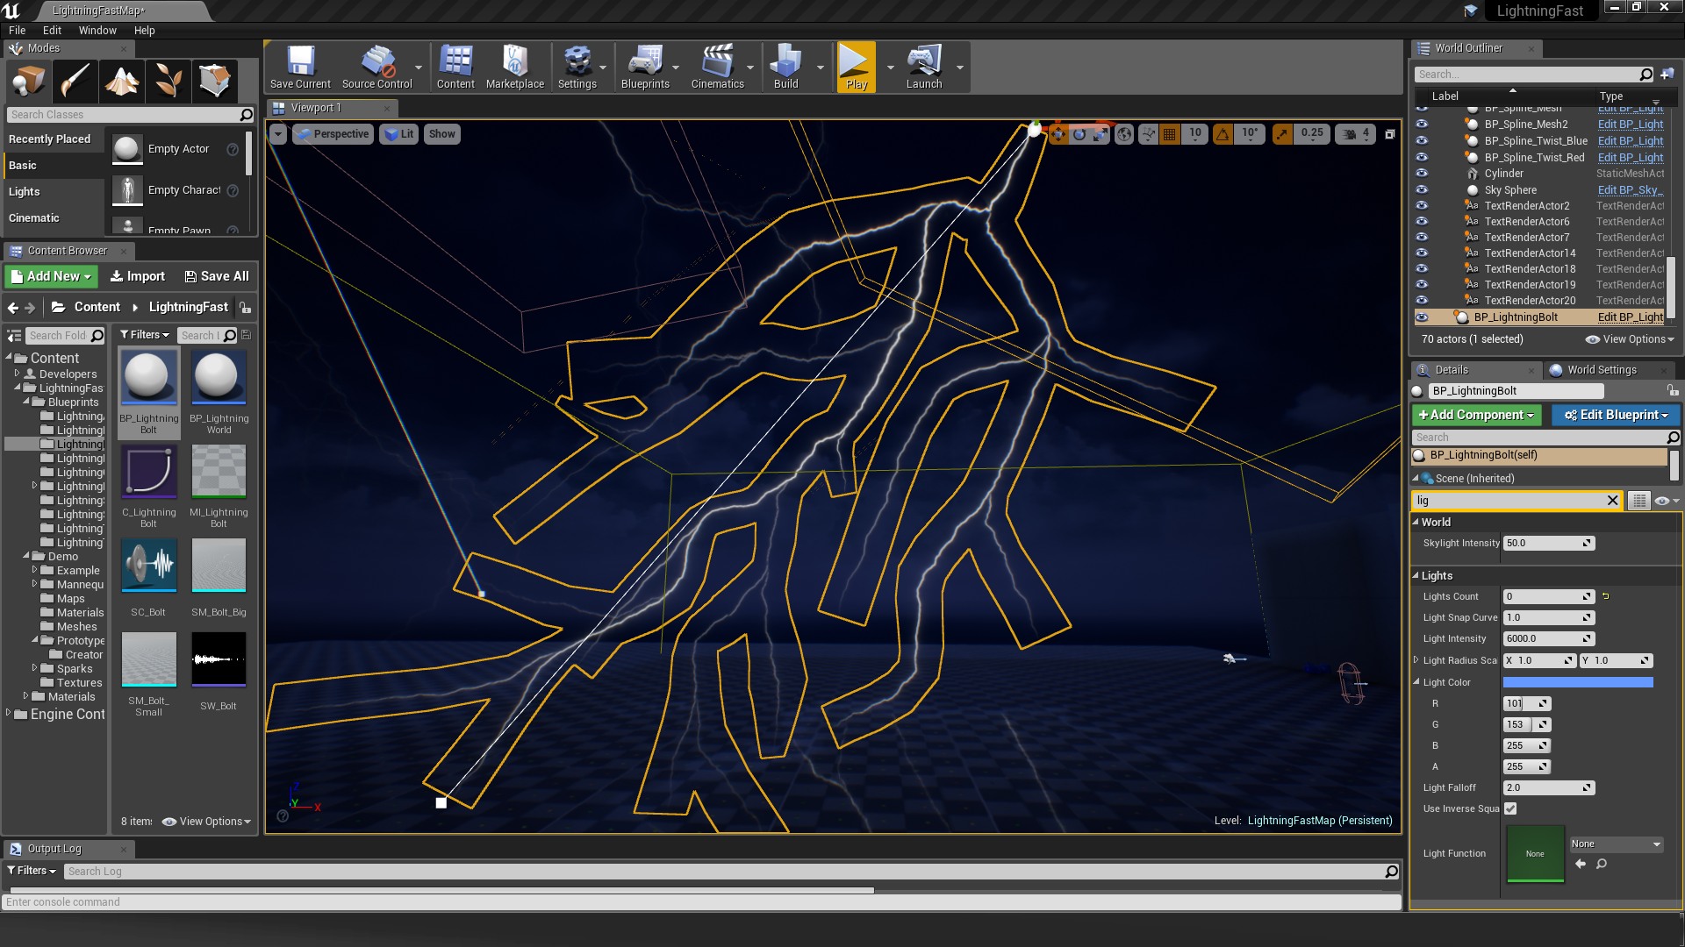Toggle scale snapping icon
Viewport: 1685px width, 947px height.
tap(1282, 134)
